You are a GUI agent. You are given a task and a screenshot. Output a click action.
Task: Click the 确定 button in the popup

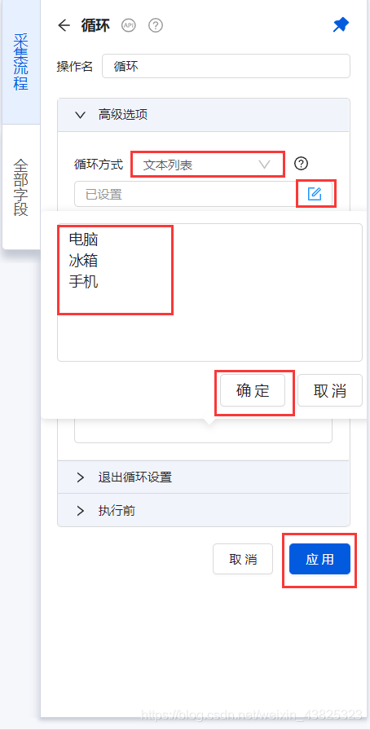pos(253,390)
